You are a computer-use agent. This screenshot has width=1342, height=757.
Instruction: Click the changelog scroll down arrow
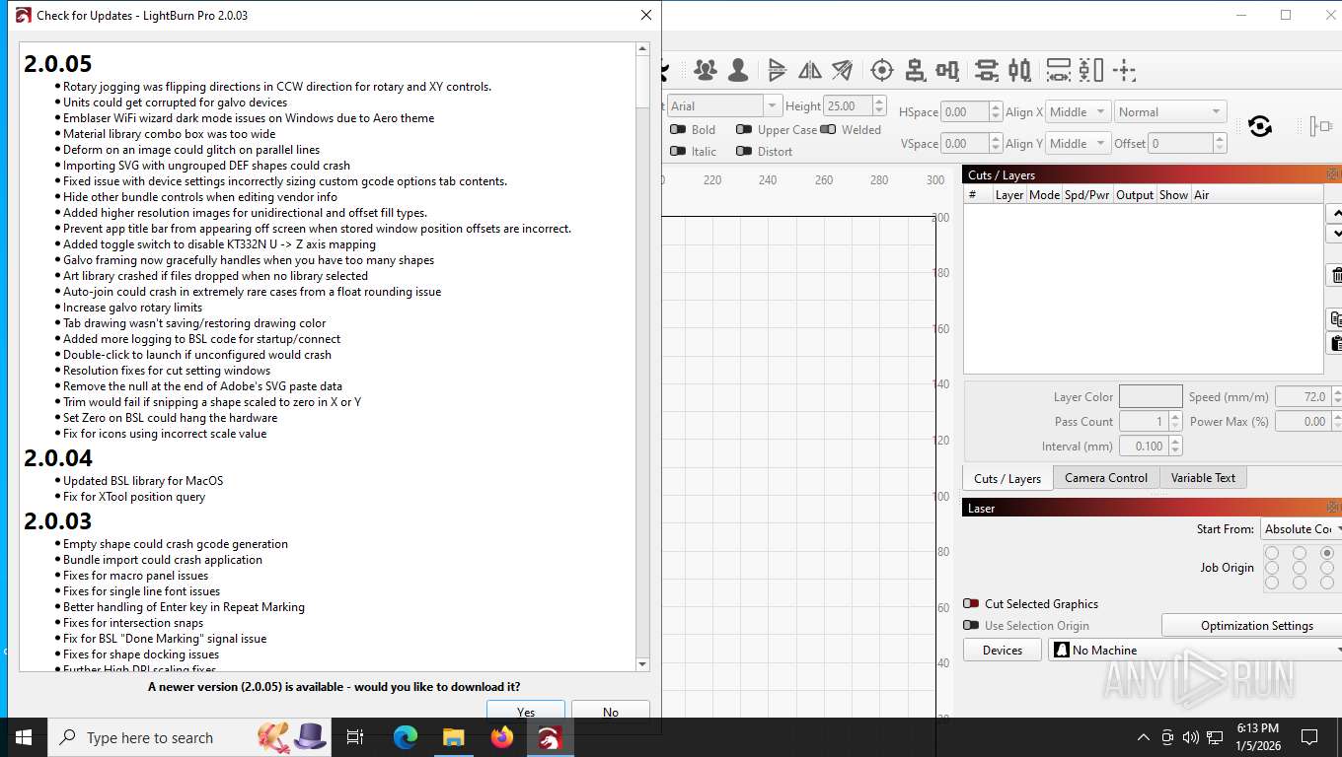642,664
